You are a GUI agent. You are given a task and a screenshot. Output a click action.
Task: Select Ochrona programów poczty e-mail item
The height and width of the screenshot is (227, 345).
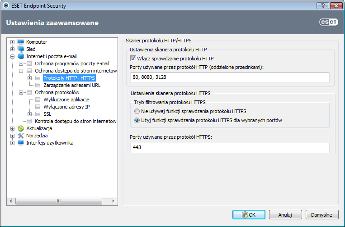coord(72,64)
